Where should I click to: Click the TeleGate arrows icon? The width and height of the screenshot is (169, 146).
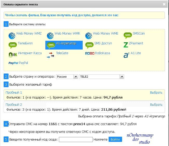point(51,55)
